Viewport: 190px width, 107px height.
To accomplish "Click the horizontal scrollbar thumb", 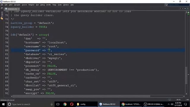I will tap(81, 96).
